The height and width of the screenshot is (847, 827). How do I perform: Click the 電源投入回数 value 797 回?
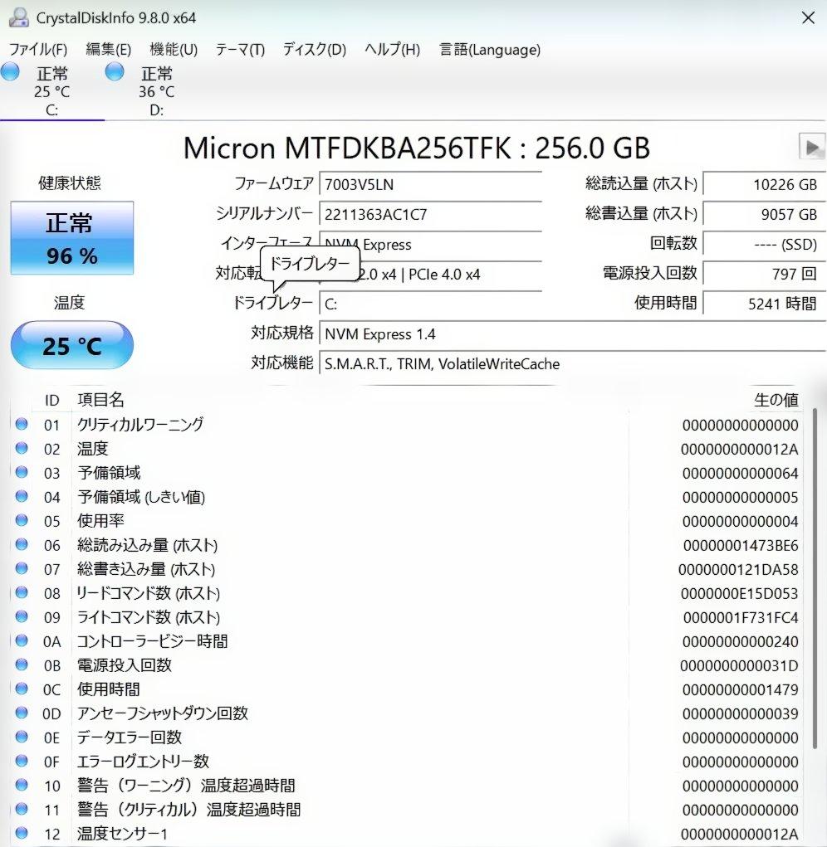[x=764, y=274]
